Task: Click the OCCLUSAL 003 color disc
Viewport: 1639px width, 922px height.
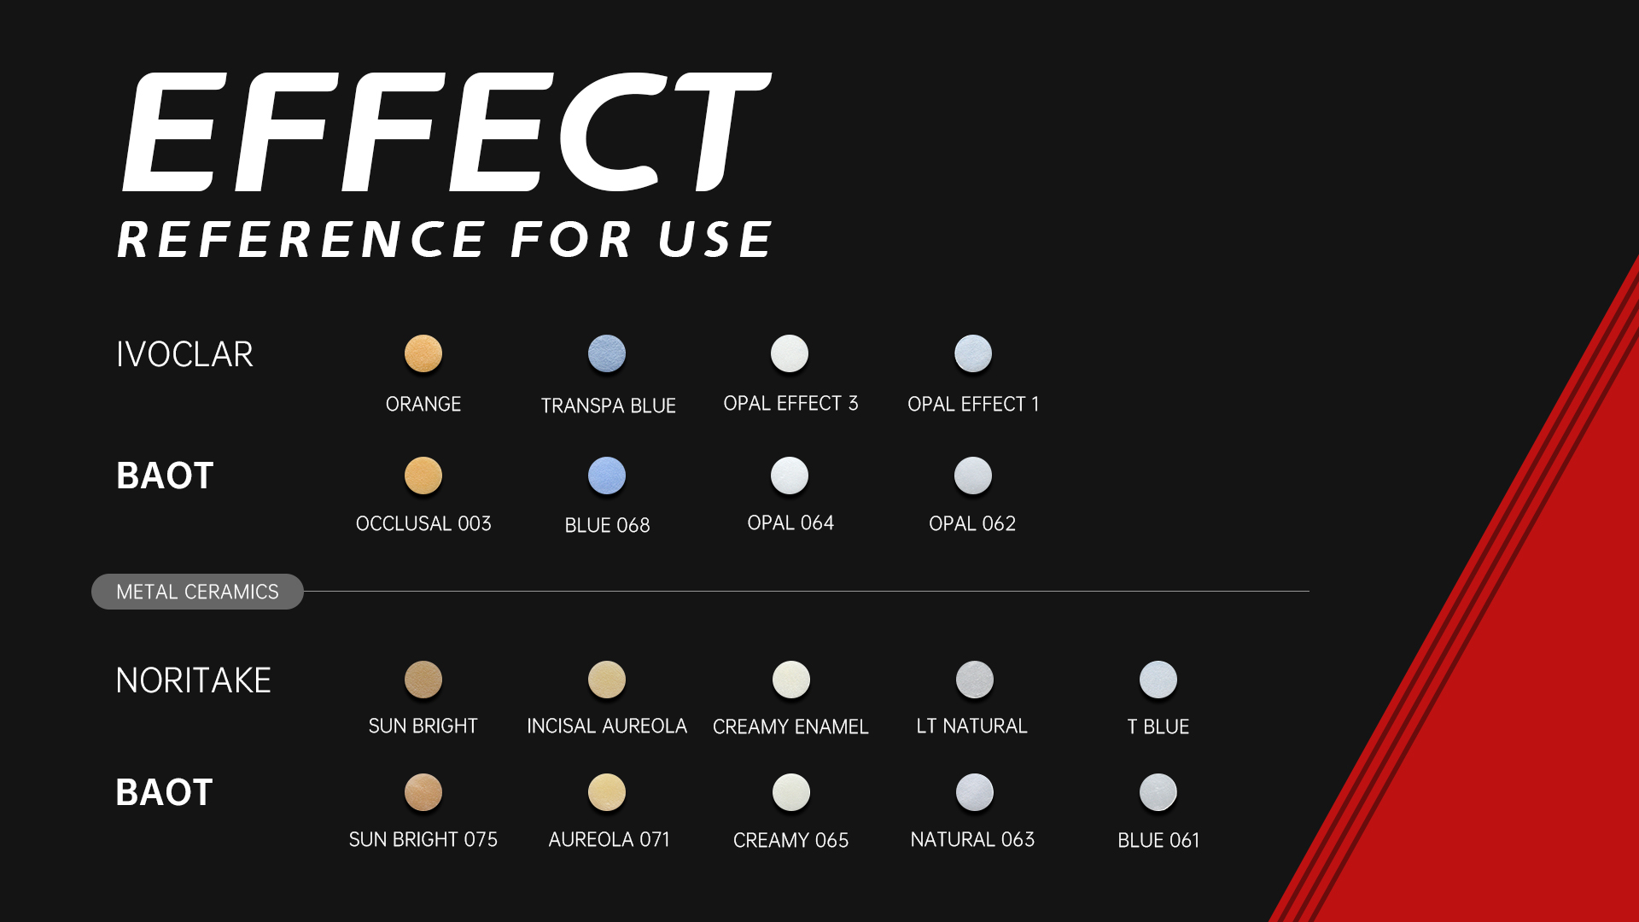Action: pyautogui.click(x=423, y=476)
